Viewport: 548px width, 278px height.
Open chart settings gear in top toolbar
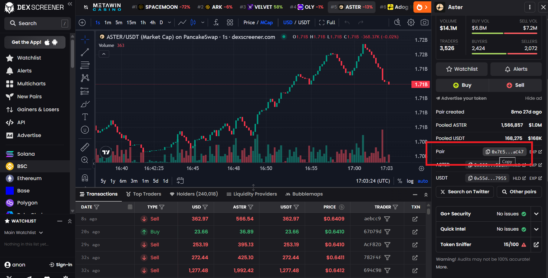coord(411,23)
